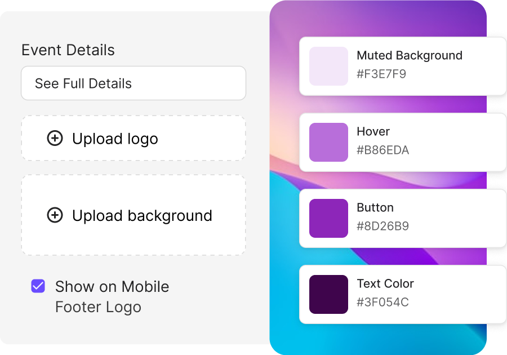Click the Text Color label
The width and height of the screenshot is (507, 355).
click(385, 283)
